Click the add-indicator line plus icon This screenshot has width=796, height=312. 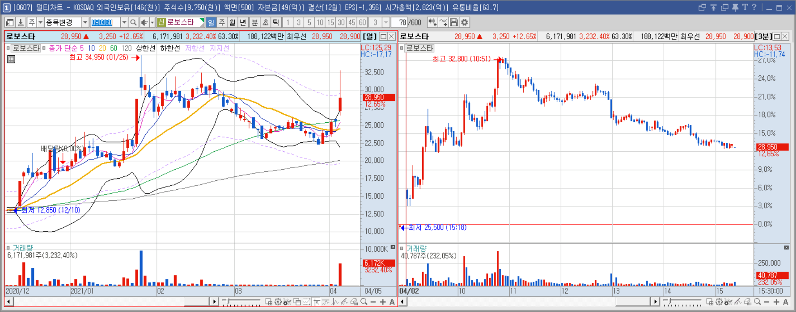pos(443,22)
